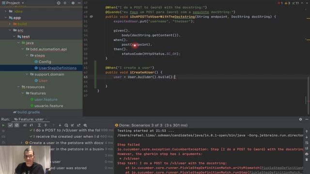Collapse the resources folder
The image size is (310, 174).
tap(18, 87)
